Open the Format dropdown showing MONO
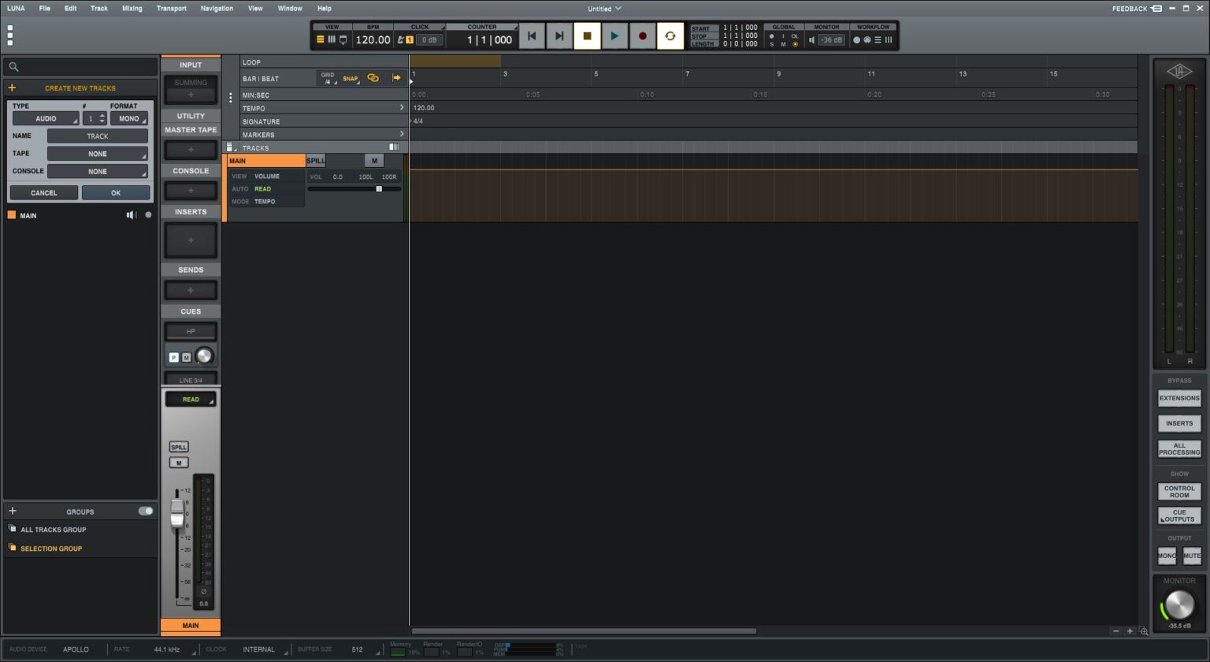Screen dimensions: 1210x662 pyautogui.click(x=130, y=118)
